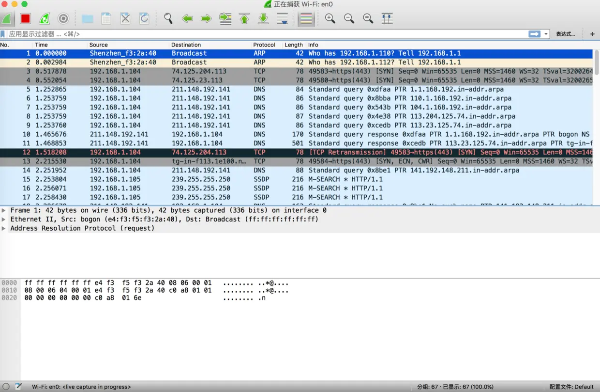Click the filter bookmark icon
600x392 pixels.
pos(3,34)
